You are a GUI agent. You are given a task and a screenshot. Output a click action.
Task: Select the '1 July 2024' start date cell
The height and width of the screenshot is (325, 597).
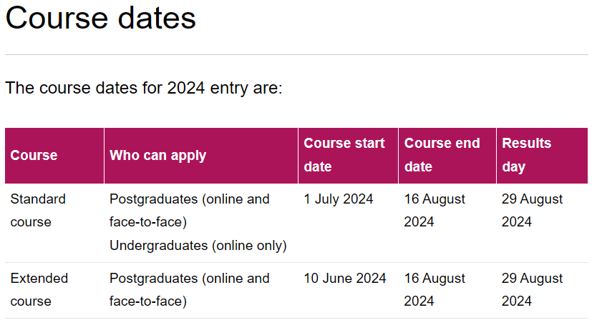[x=339, y=199]
